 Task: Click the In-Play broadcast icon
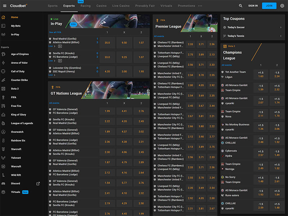[3, 35]
